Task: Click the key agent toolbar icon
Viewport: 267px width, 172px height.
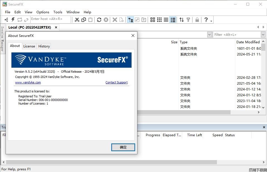Action: point(188,20)
